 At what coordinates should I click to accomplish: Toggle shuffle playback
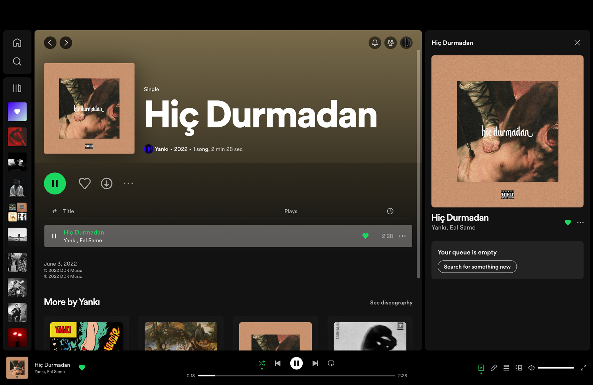point(262,363)
